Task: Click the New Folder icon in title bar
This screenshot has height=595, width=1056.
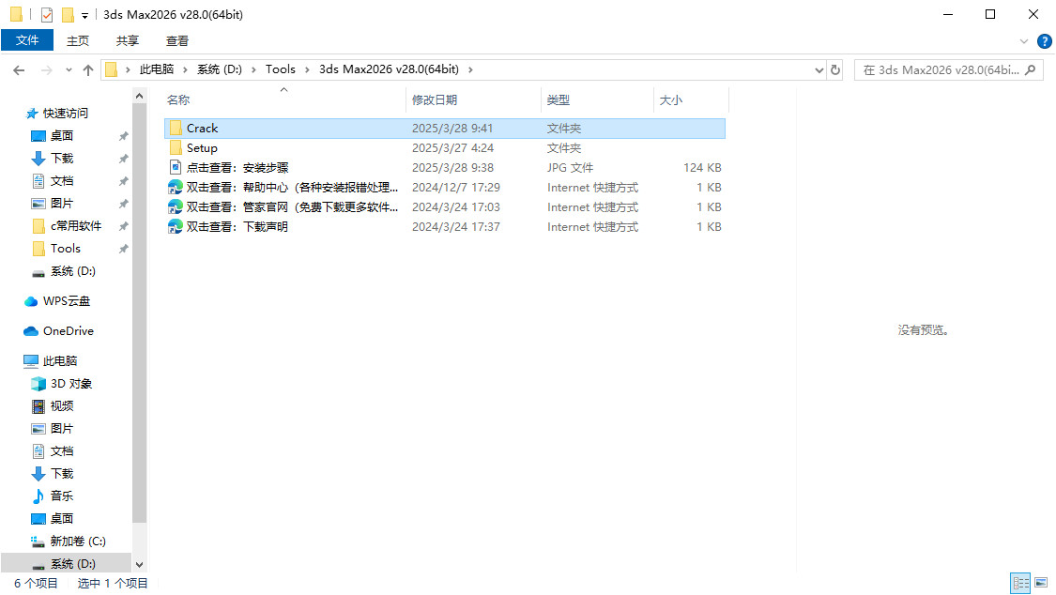Action: click(68, 14)
